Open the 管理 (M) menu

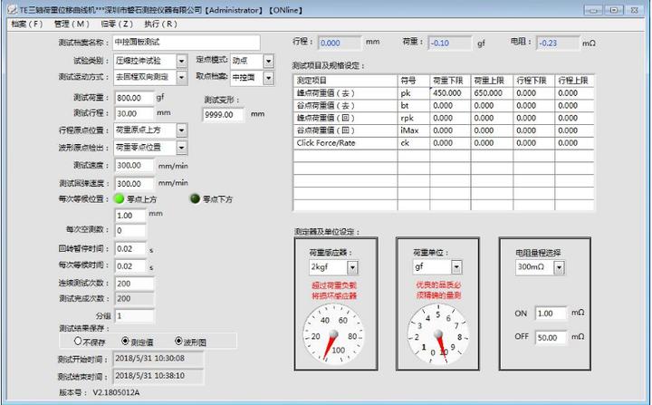click(x=72, y=24)
